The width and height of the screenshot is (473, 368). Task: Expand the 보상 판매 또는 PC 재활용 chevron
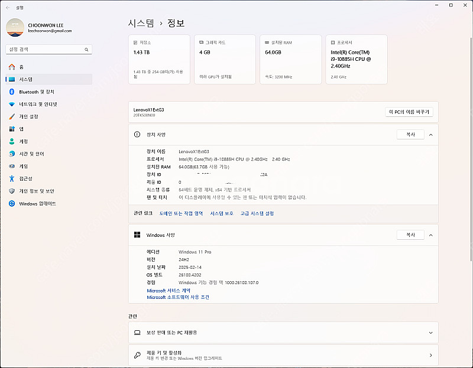(431, 333)
